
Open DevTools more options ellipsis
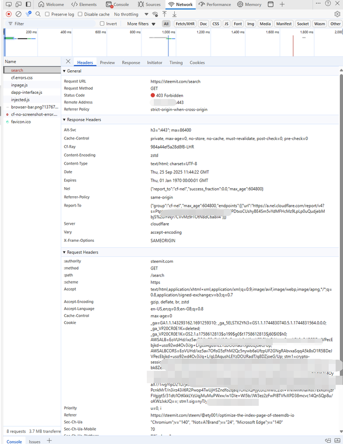(318, 3)
